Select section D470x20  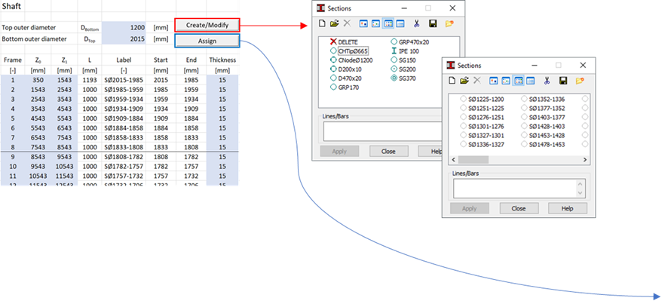[x=346, y=78]
